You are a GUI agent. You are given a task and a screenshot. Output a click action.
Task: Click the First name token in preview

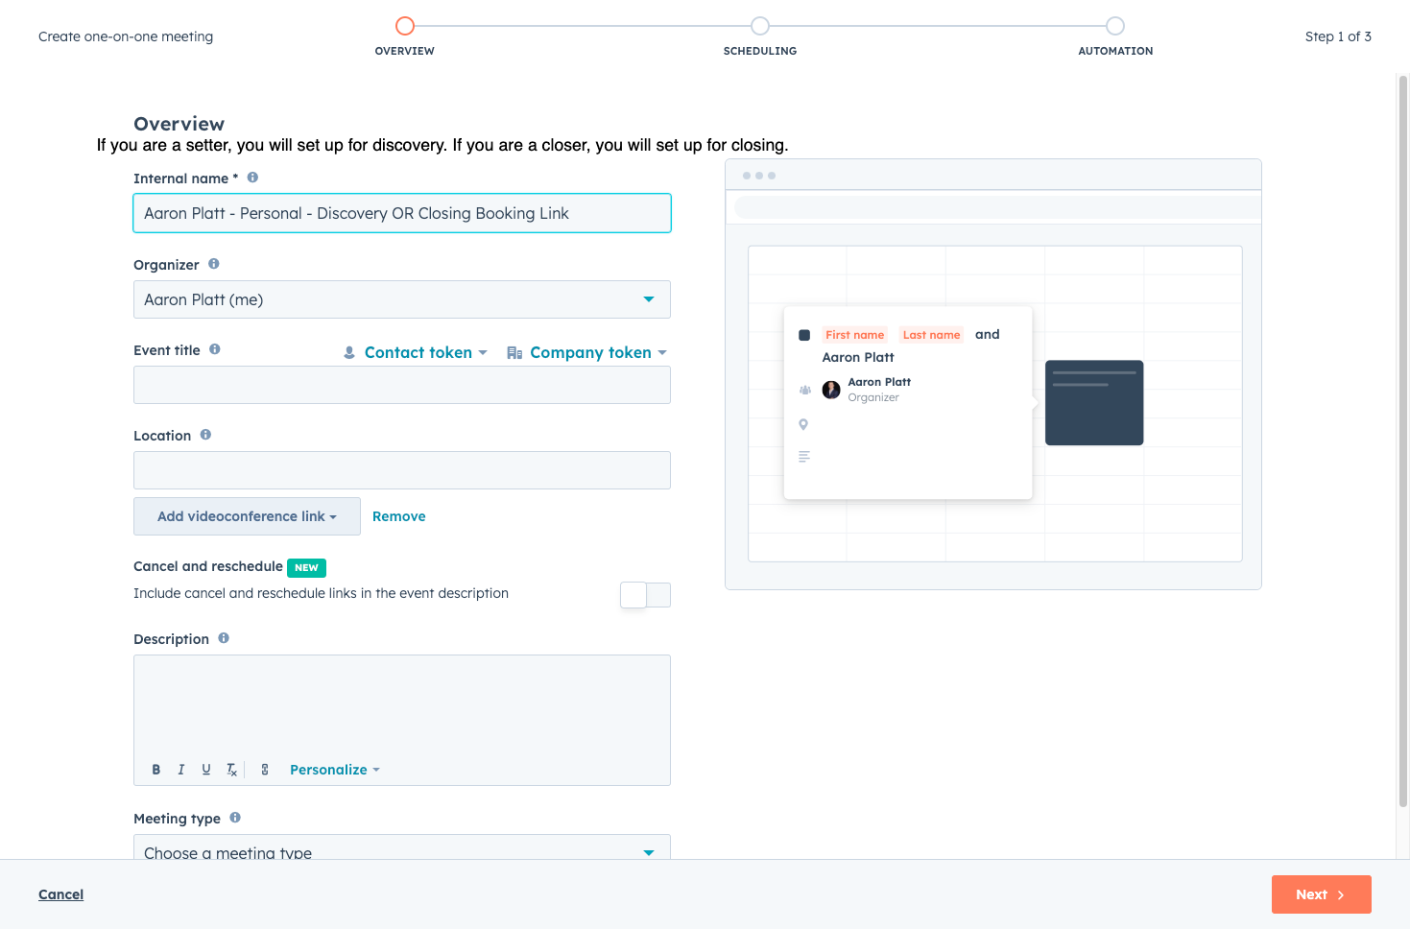tap(855, 335)
